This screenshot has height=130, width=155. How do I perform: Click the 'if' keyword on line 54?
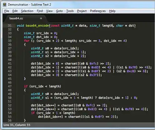pyautogui.click(x=33, y=113)
